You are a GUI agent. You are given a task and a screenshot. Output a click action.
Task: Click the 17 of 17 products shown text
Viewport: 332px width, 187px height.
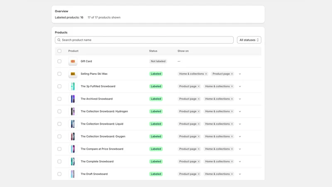pyautogui.click(x=104, y=17)
